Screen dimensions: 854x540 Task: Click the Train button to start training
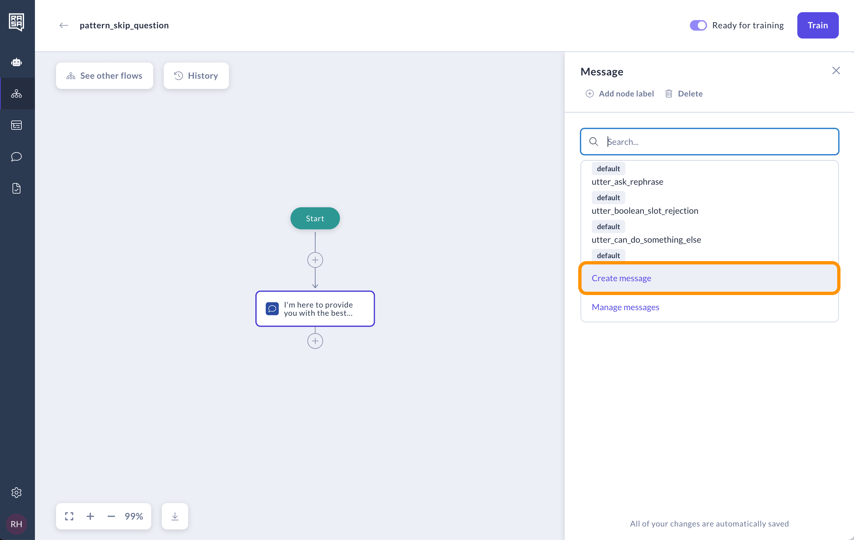tap(818, 25)
